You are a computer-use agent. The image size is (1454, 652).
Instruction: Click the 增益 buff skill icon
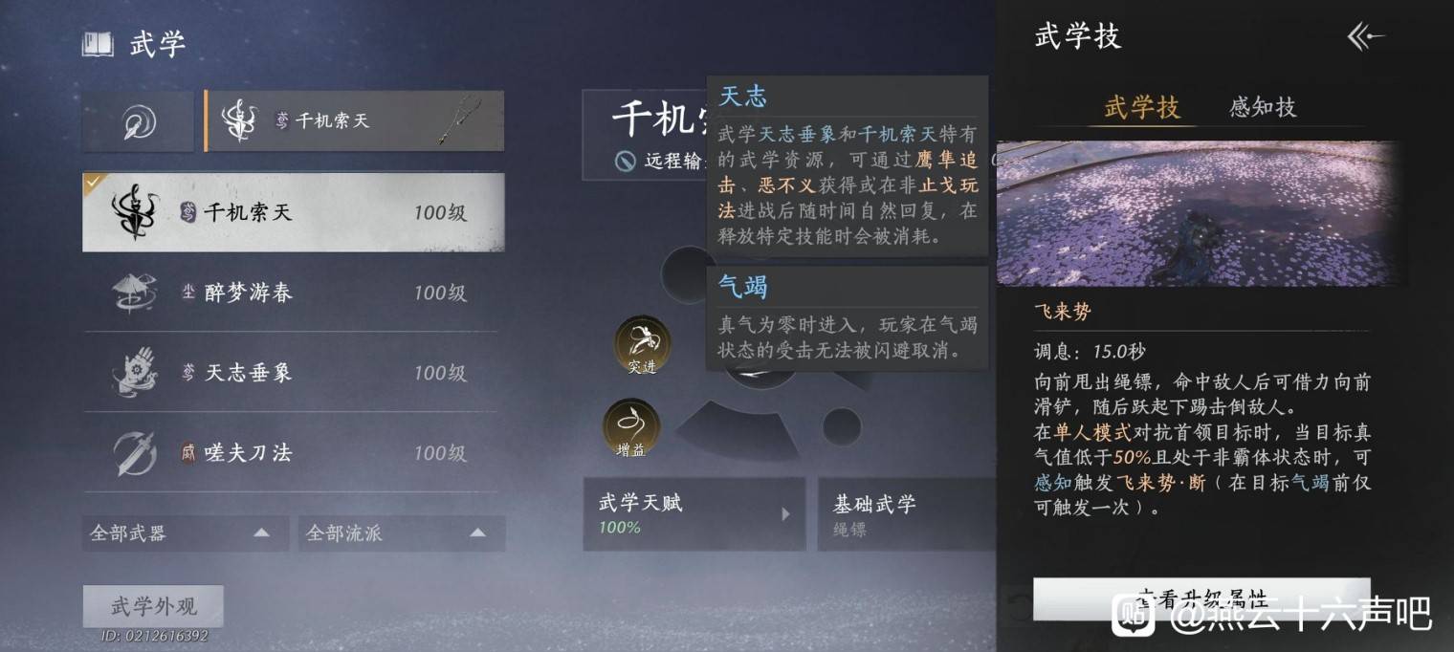[630, 427]
